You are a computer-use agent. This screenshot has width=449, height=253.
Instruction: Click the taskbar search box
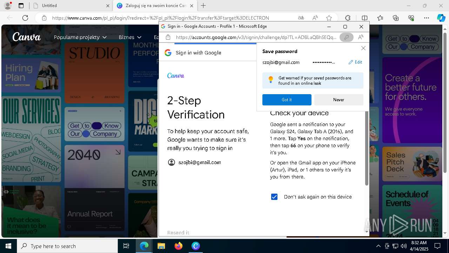click(67, 246)
